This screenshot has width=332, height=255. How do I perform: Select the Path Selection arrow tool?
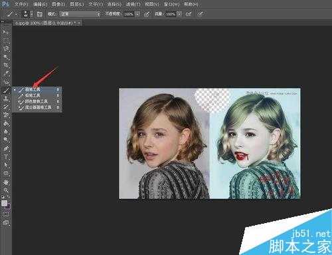(6, 165)
